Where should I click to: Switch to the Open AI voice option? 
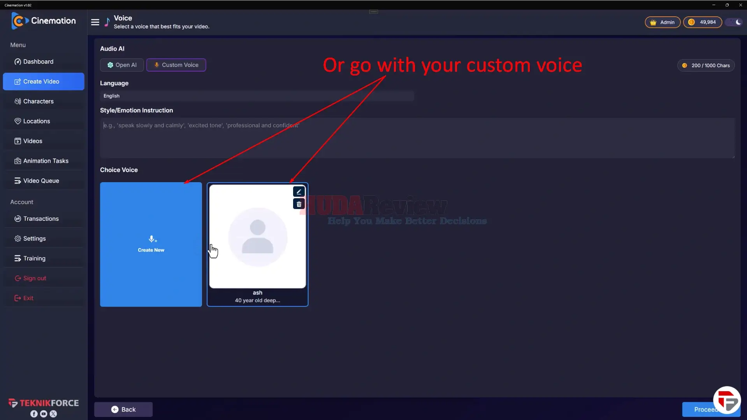(122, 65)
